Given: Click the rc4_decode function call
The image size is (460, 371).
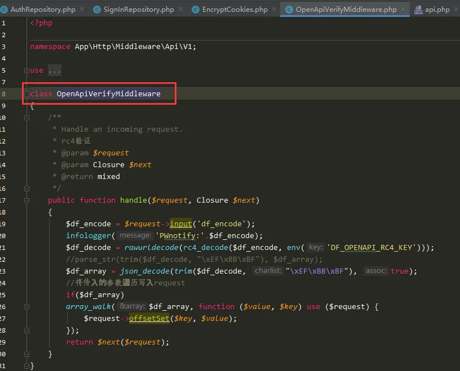Looking at the screenshot, I should tap(204, 248).
